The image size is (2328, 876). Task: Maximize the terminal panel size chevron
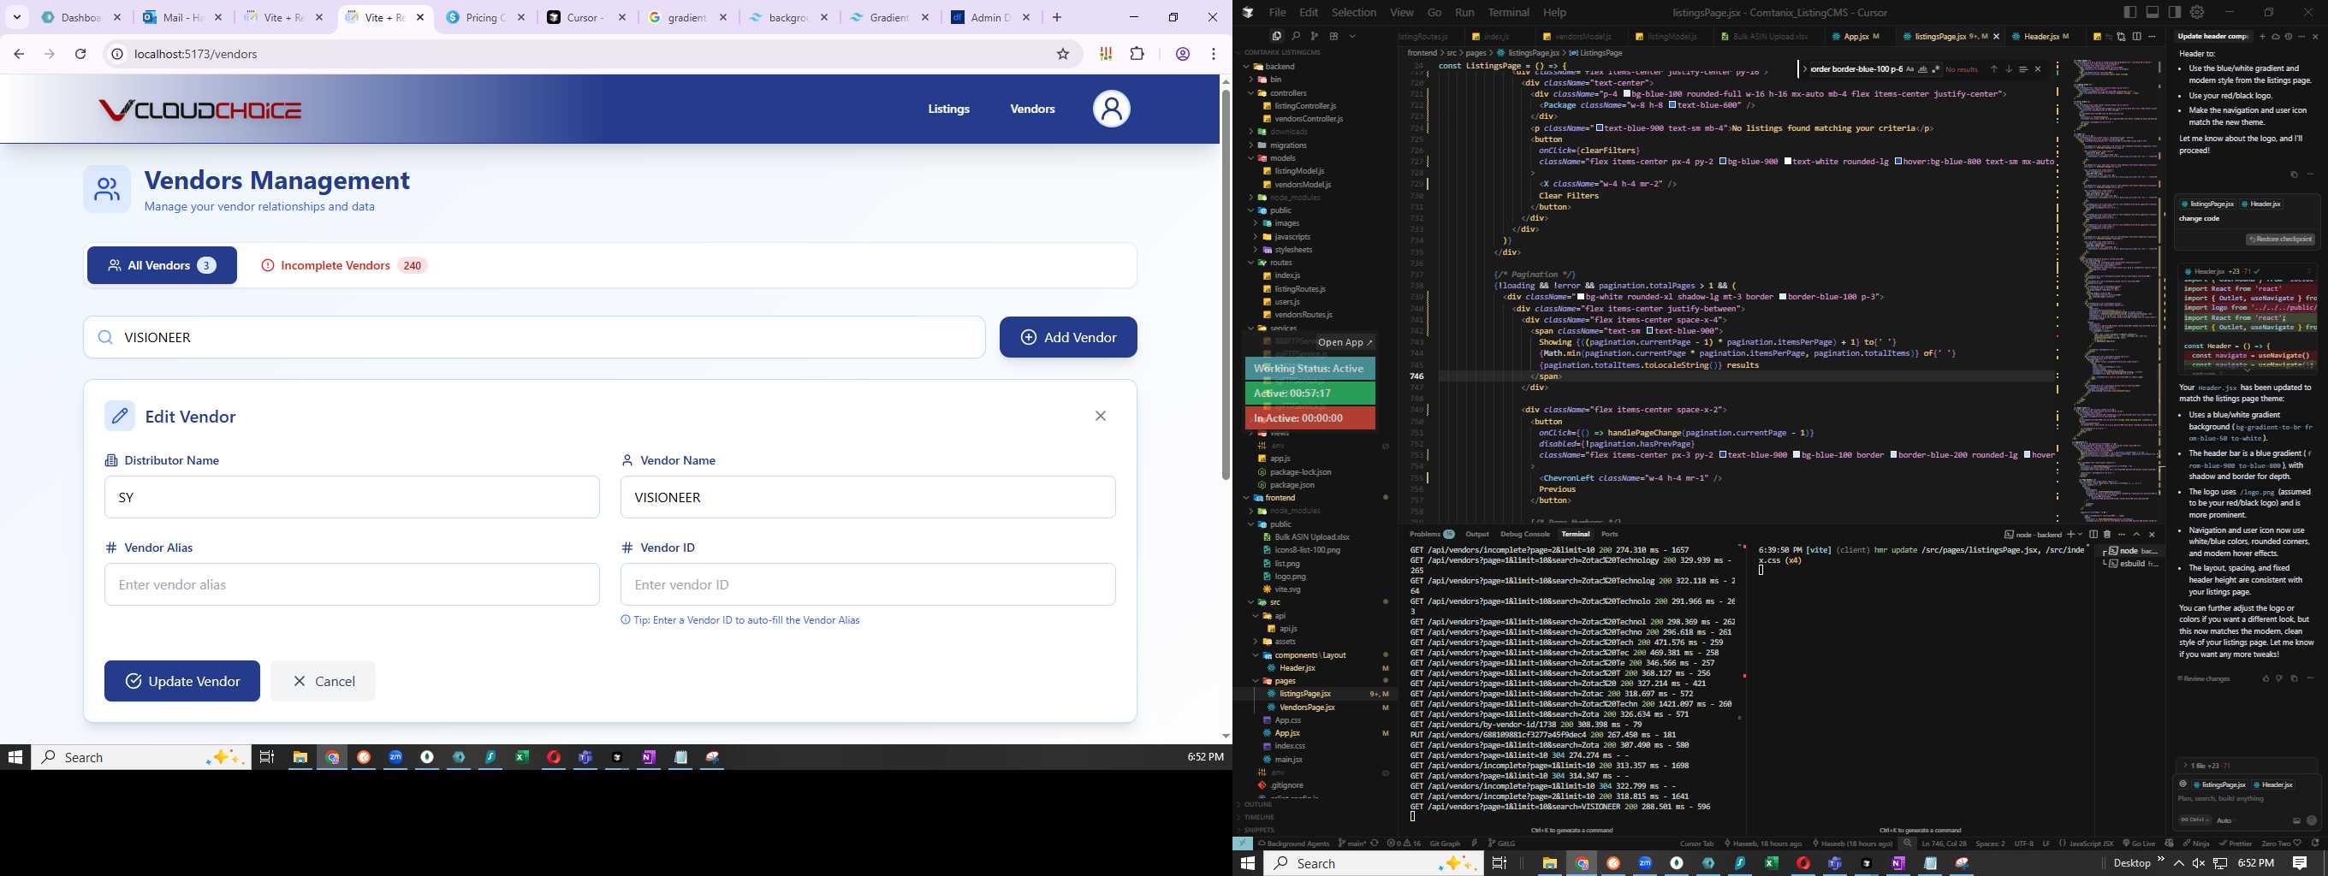tap(2137, 534)
